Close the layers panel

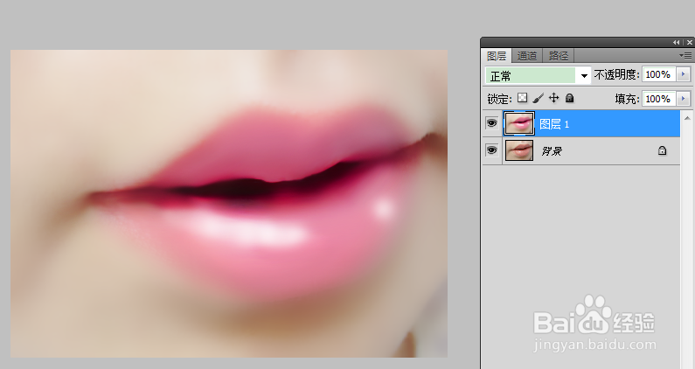pos(689,43)
